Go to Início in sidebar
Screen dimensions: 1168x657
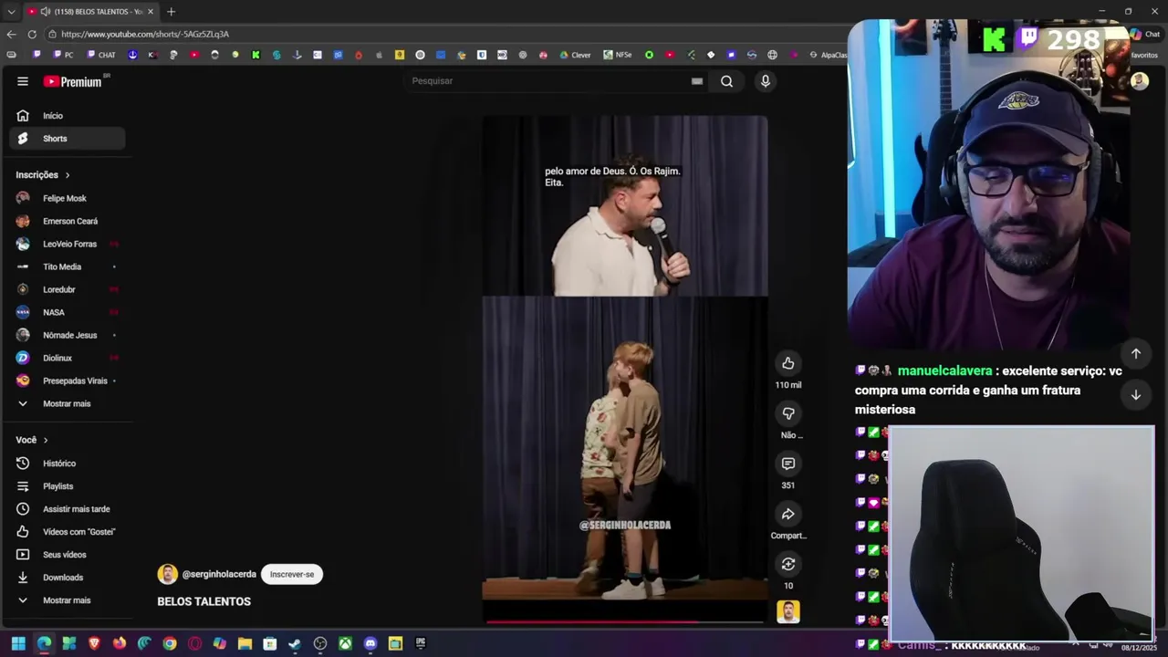point(68,116)
